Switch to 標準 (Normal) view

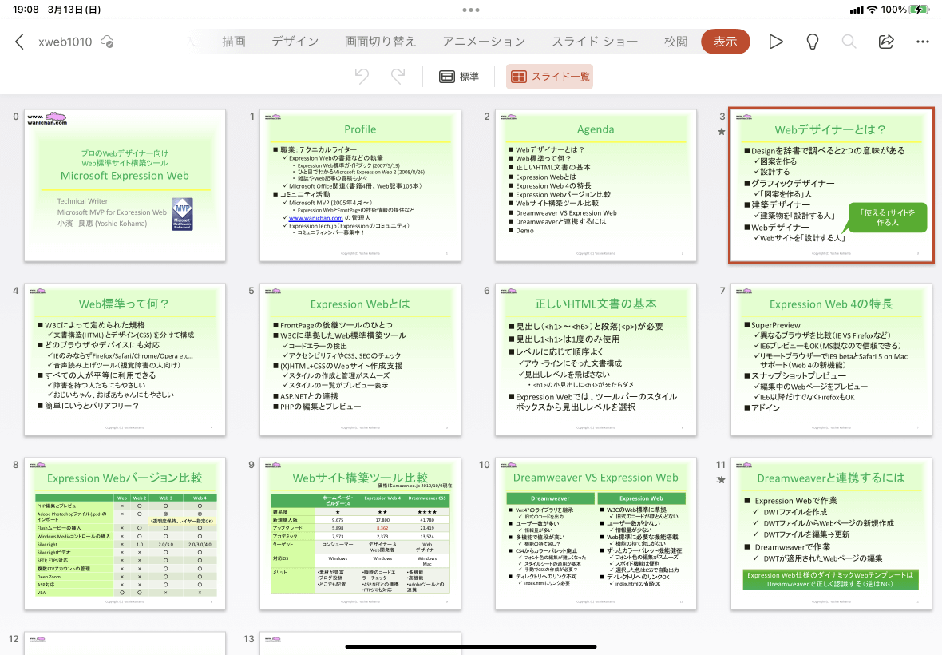459,75
